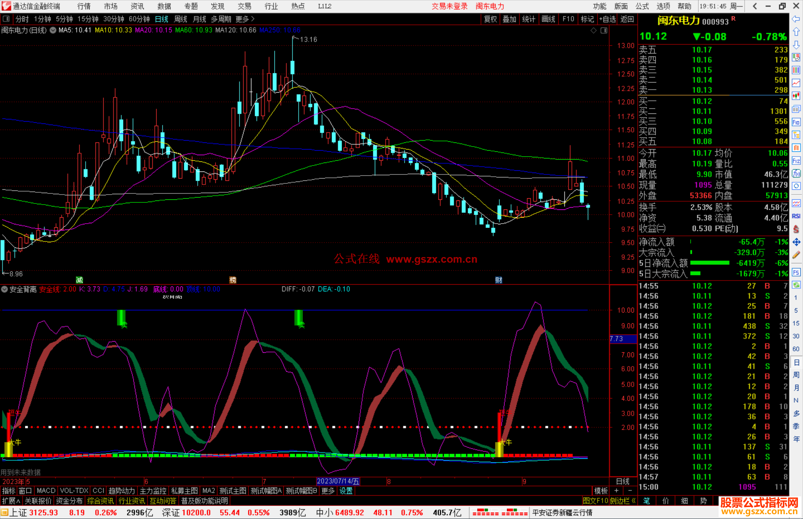Click the +自选 button

607,19
